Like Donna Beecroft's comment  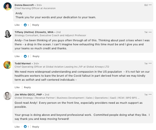pyautogui.click(x=17, y=25)
